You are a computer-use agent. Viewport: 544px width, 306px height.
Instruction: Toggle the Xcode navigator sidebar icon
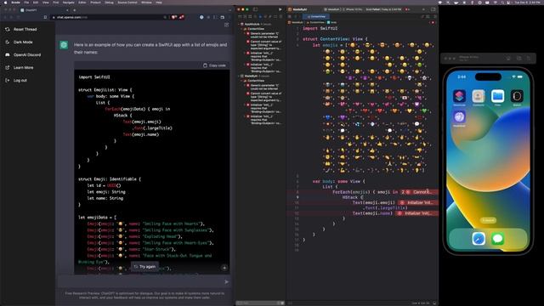pyautogui.click(x=255, y=9)
